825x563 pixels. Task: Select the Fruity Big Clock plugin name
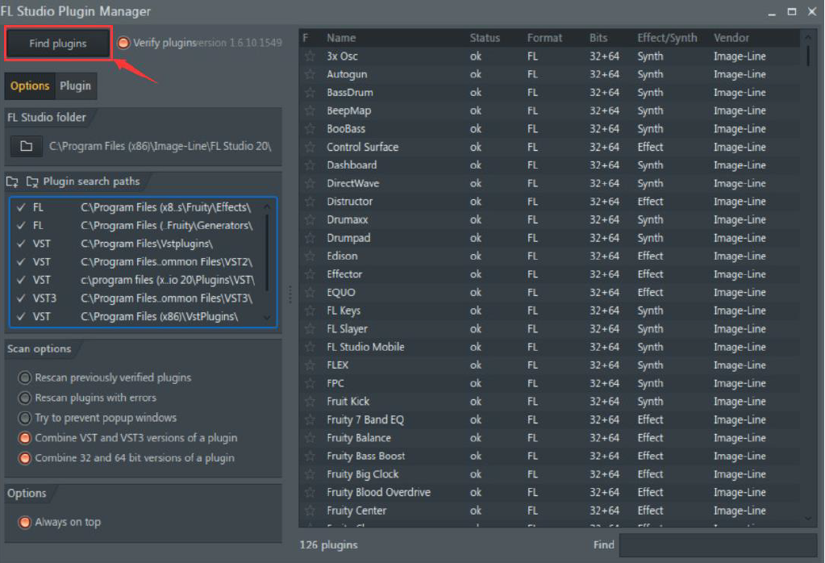363,474
